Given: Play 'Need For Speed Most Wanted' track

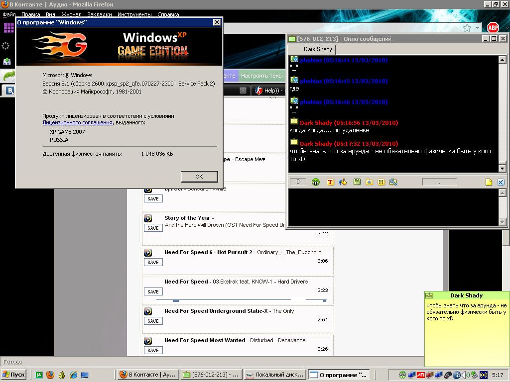Looking at the screenshot, I should pyautogui.click(x=148, y=340).
